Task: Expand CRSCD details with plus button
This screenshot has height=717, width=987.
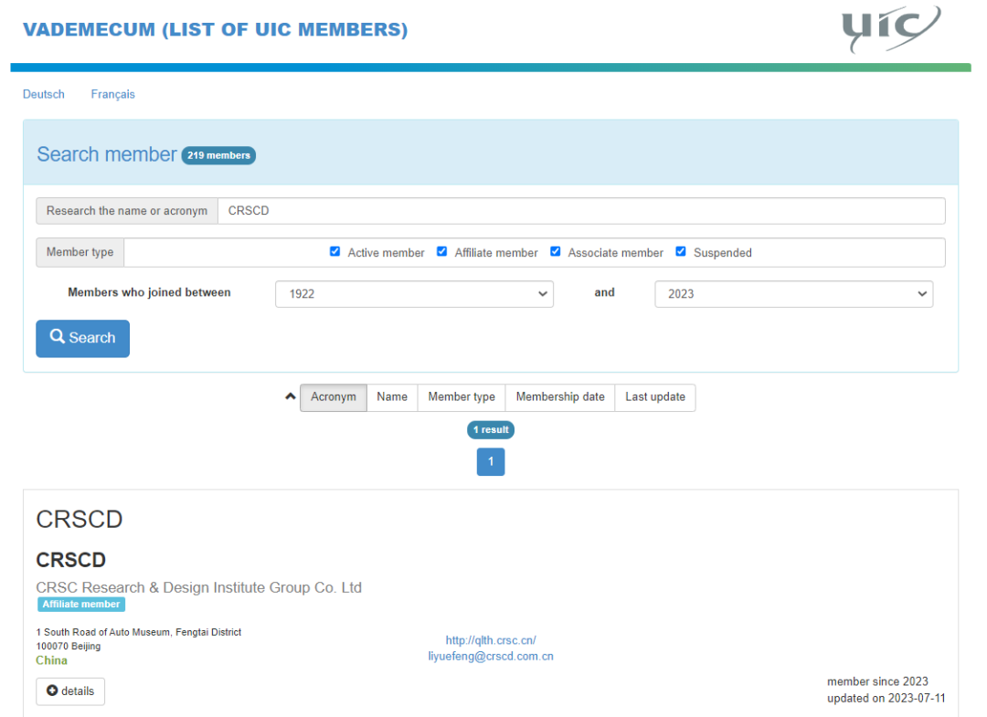Action: pos(70,691)
